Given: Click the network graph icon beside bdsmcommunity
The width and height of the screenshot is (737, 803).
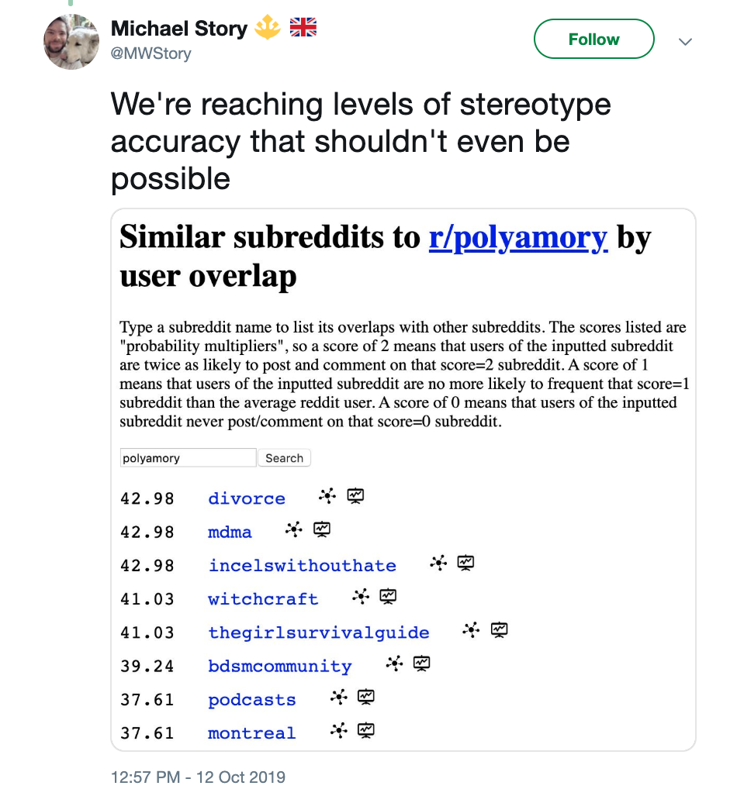Looking at the screenshot, I should pyautogui.click(x=395, y=663).
